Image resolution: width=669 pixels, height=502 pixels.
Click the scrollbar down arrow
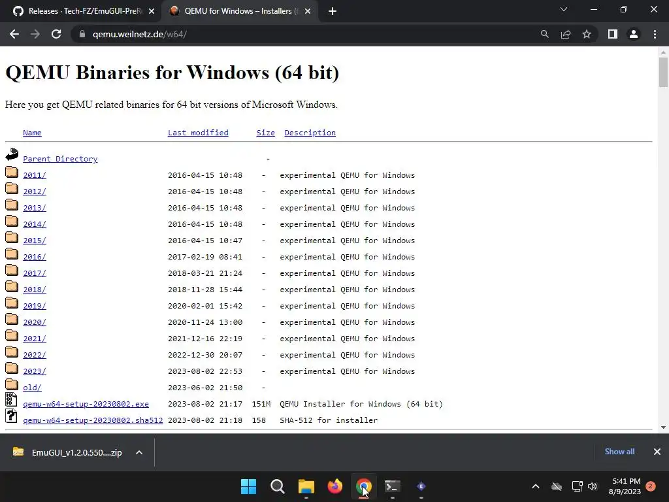click(x=663, y=427)
